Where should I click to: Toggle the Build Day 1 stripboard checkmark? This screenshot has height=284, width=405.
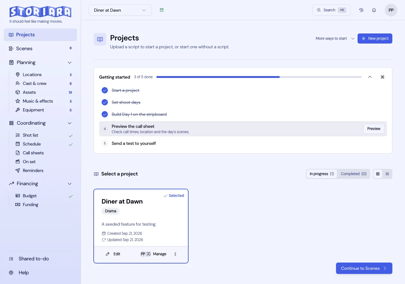click(105, 114)
